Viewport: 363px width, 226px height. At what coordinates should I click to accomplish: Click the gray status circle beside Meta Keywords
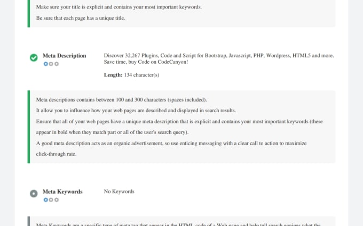(x=34, y=194)
